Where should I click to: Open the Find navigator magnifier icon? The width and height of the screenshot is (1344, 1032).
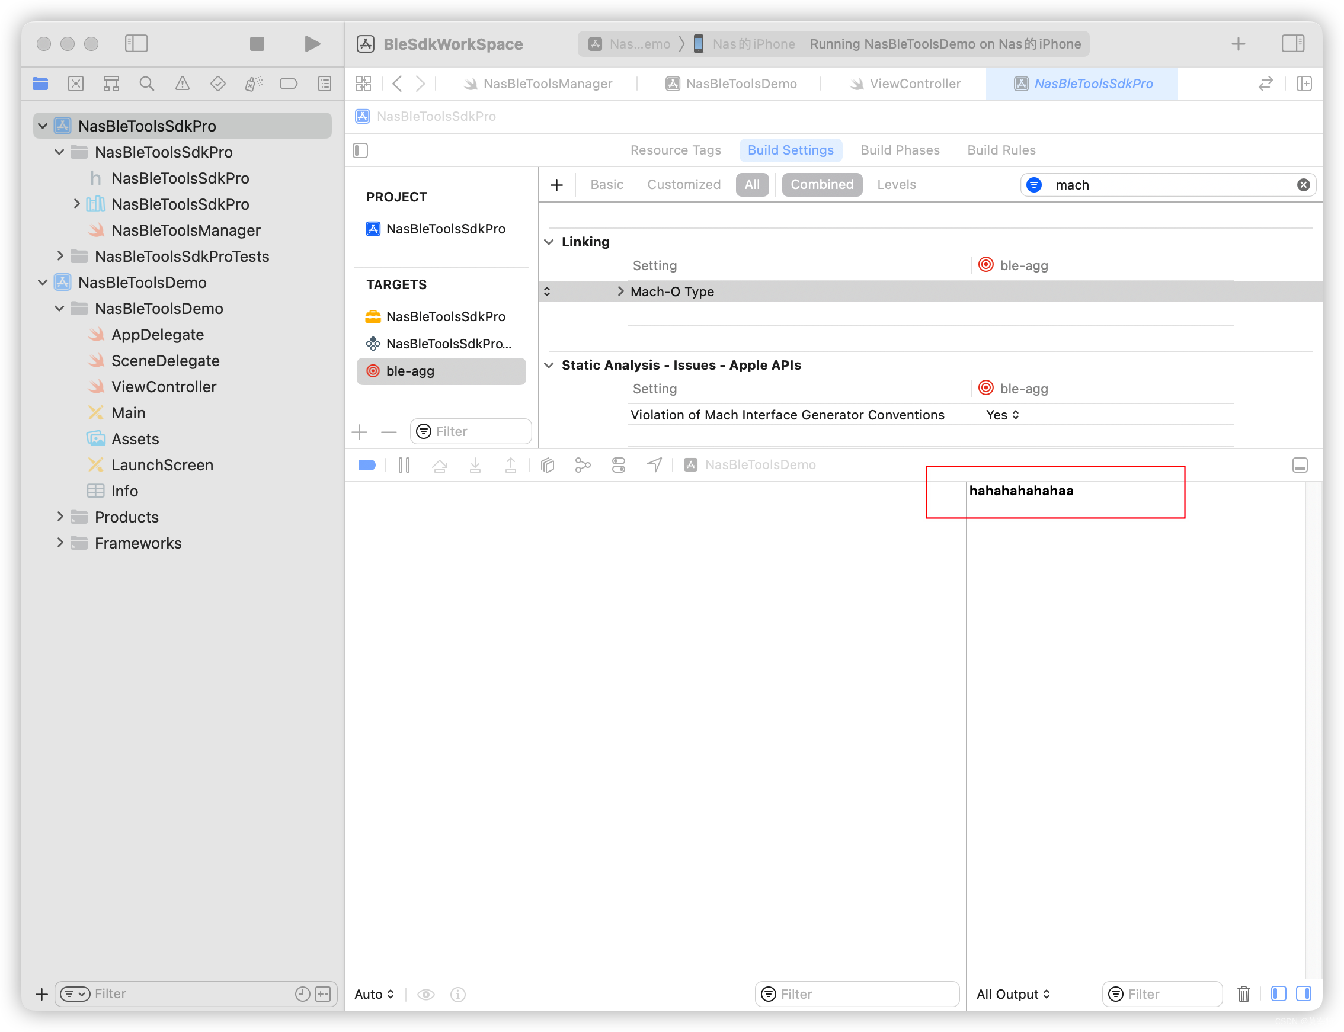146,84
